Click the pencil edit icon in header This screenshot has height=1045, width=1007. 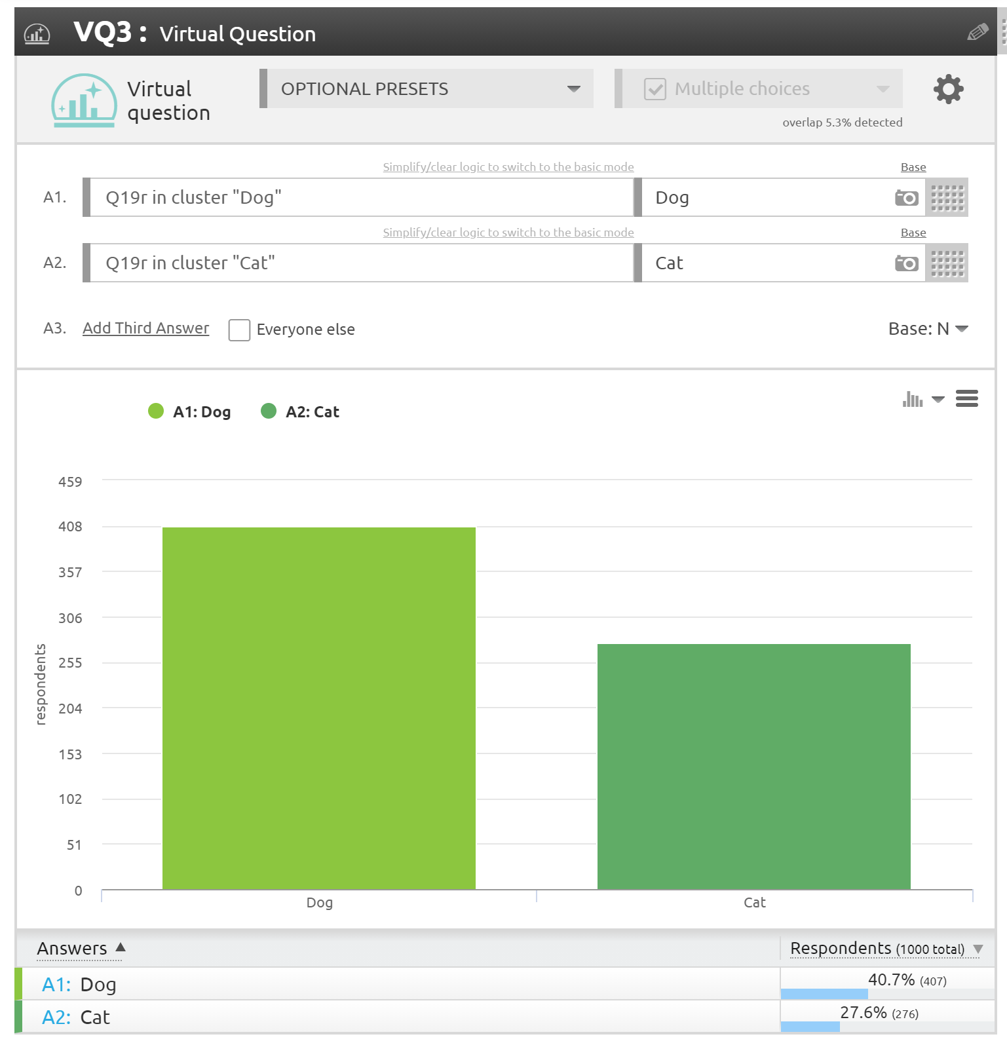[x=977, y=32]
